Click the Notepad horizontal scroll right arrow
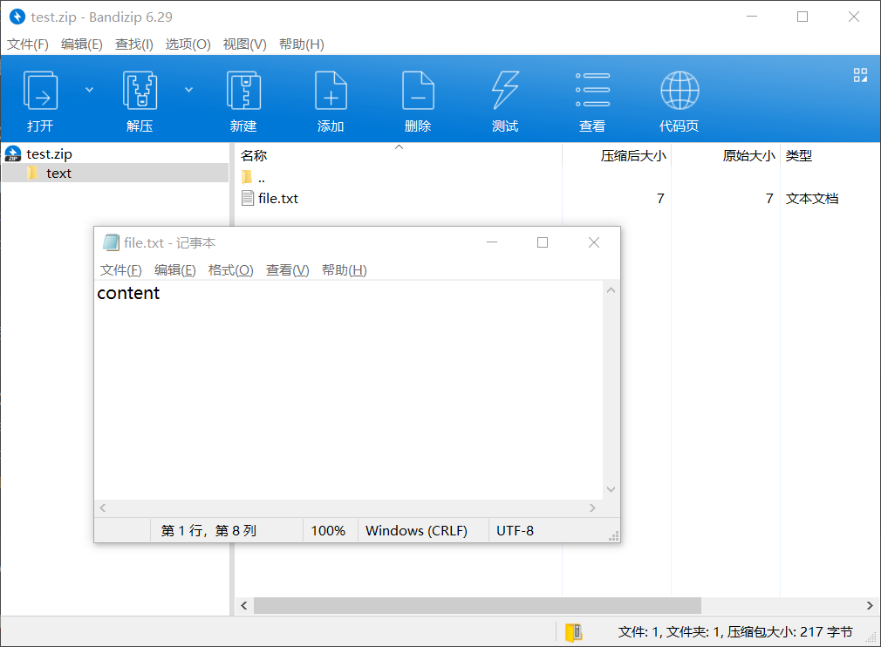Viewport: 881px width, 647px height. [592, 508]
